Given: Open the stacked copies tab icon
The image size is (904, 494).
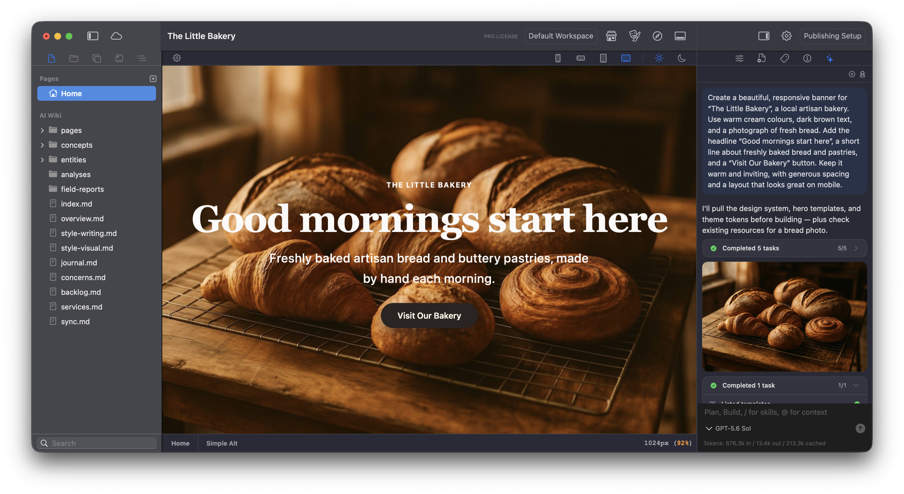Looking at the screenshot, I should click(x=96, y=58).
